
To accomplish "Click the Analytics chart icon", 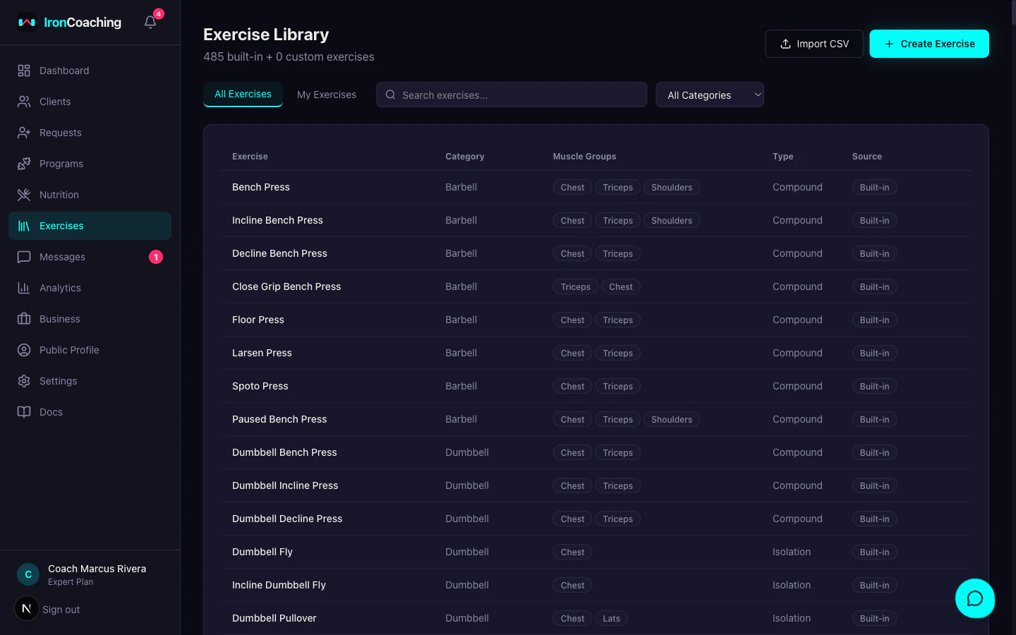I will click(24, 288).
